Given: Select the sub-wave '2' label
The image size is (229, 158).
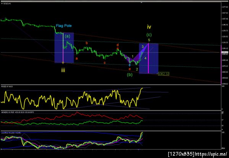Looking at the screenshot, I should point(137,69).
